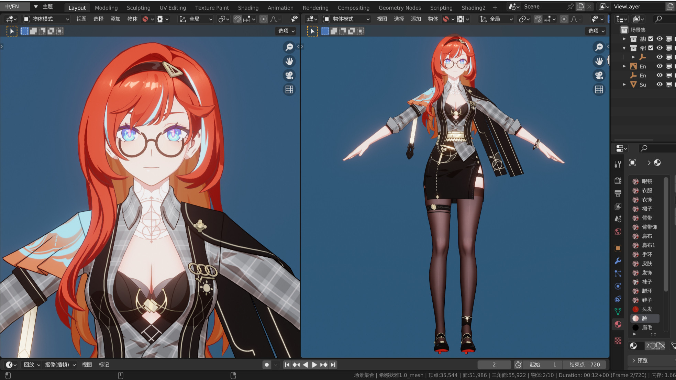This screenshot has height=380, width=676.
Task: Hide the Su object with eye icon
Action: point(659,84)
